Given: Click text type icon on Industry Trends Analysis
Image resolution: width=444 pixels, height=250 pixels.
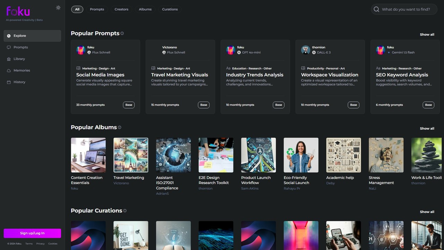Looking at the screenshot, I should point(228,68).
